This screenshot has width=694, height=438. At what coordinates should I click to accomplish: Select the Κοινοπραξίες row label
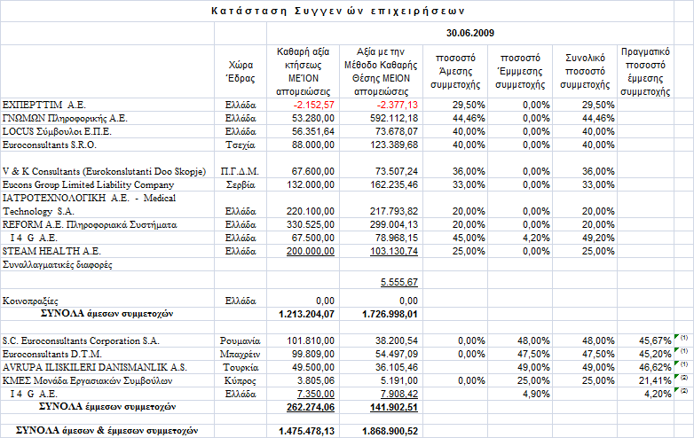pos(30,301)
